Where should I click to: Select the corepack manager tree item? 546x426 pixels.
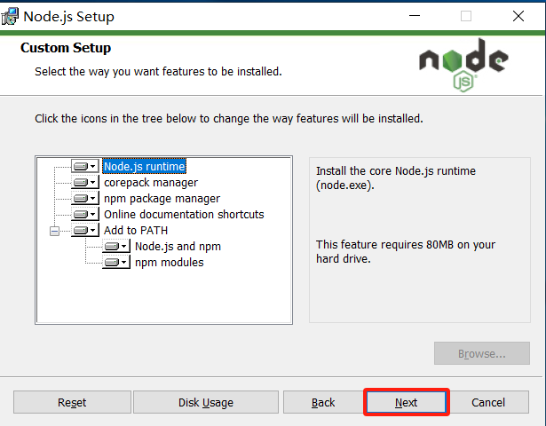[151, 182]
